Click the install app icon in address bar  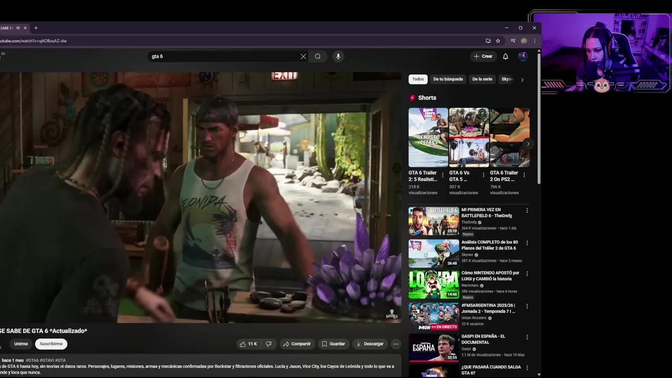click(488, 41)
